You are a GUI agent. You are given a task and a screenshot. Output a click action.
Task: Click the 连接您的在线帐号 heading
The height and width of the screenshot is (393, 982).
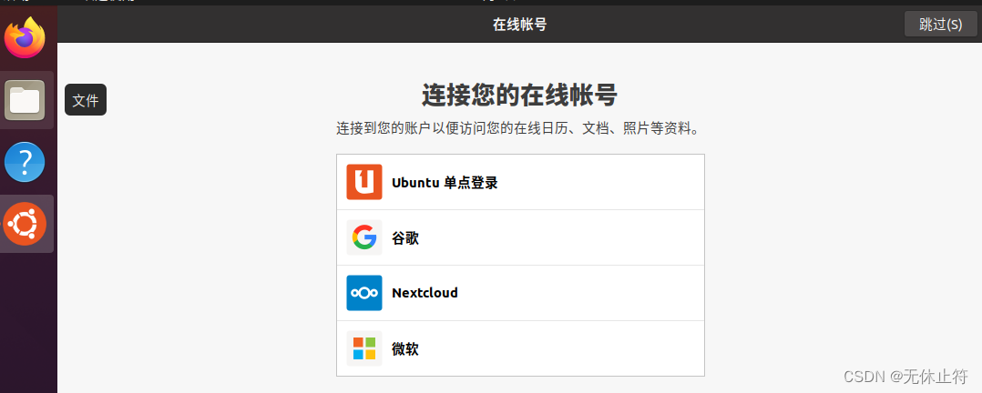pyautogui.click(x=520, y=96)
